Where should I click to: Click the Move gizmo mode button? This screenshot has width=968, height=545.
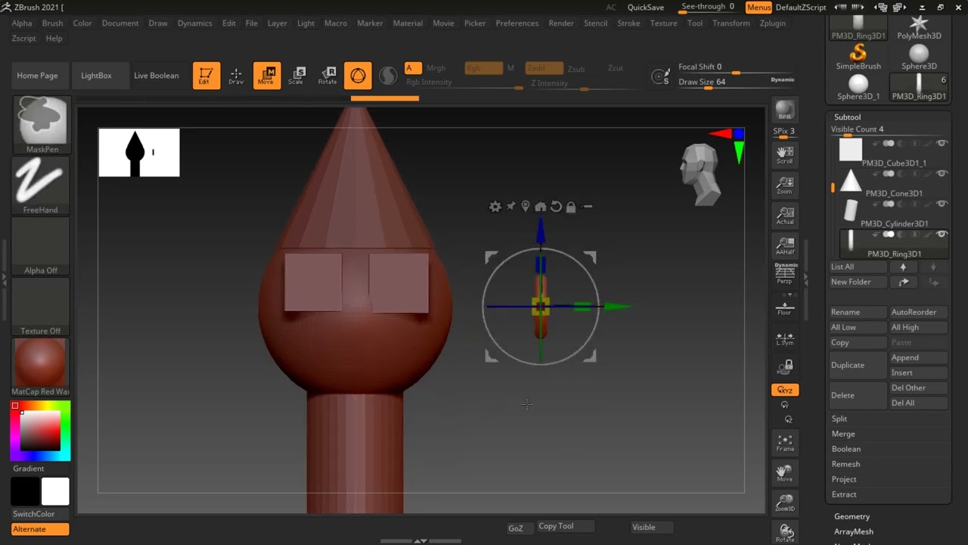click(x=267, y=76)
